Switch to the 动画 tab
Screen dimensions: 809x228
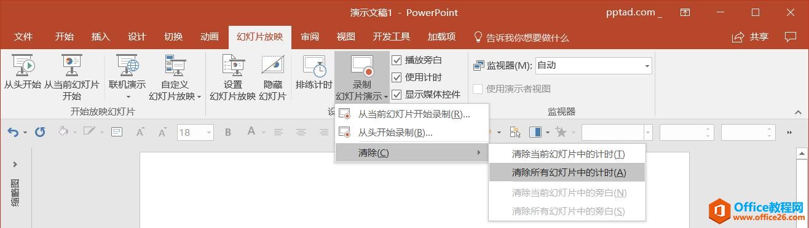(x=209, y=37)
